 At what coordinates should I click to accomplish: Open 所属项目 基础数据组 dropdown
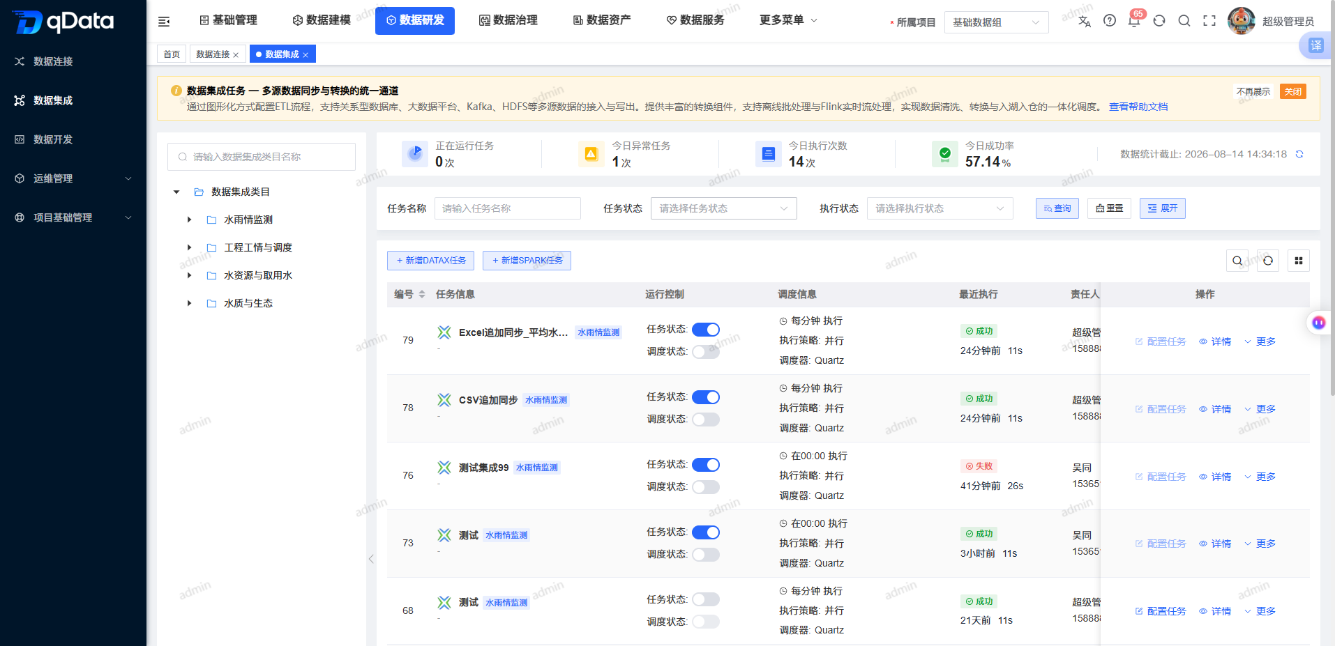click(x=996, y=22)
